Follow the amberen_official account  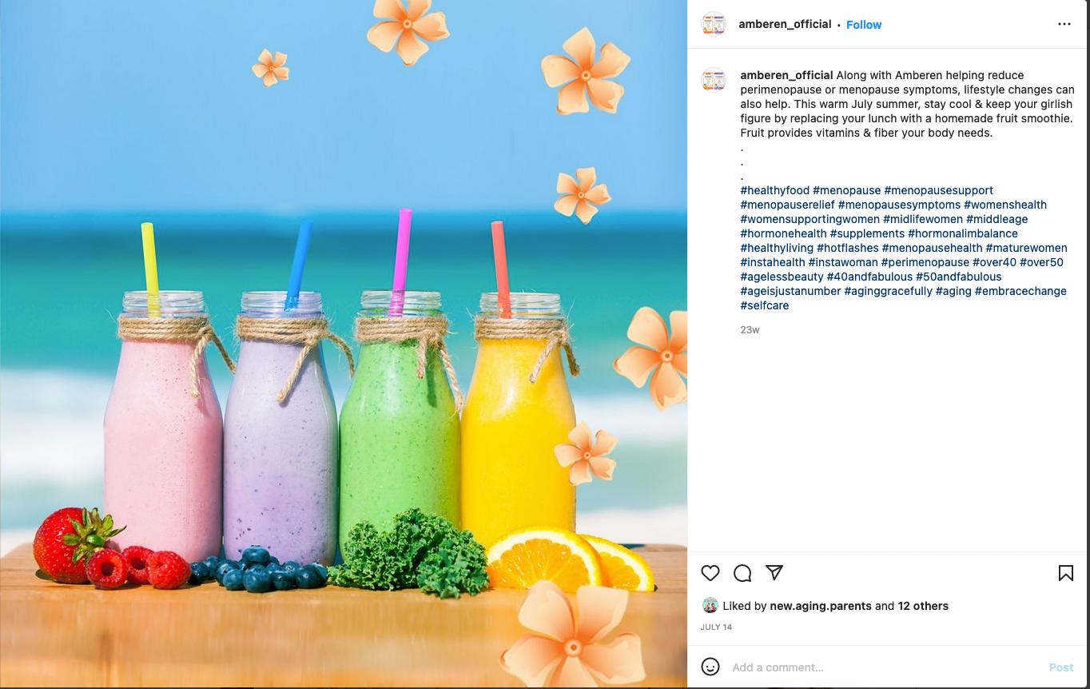tap(864, 25)
